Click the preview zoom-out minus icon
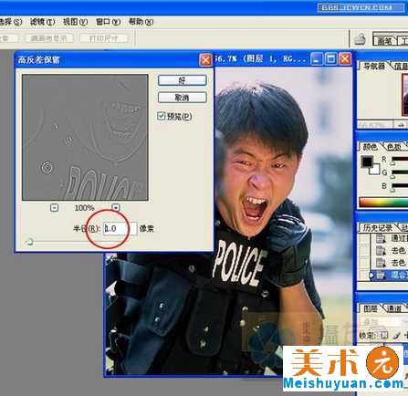Image resolution: width=408 pixels, height=396 pixels. point(54,208)
